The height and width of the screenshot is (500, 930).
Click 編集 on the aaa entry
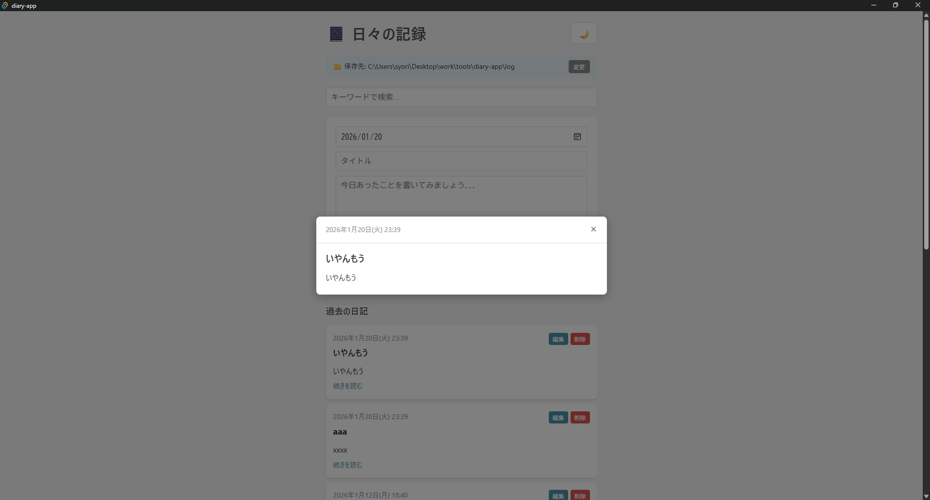click(x=558, y=417)
